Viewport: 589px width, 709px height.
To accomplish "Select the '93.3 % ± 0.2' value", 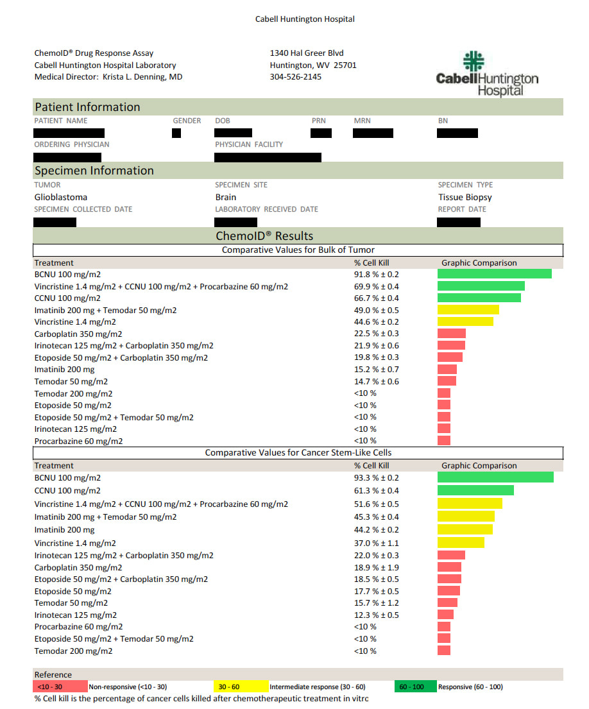I will point(376,478).
